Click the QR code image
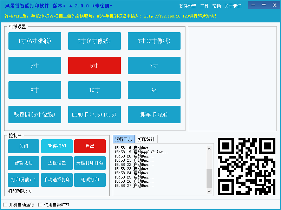The width and height of the screenshot is (281, 210). coord(247,167)
